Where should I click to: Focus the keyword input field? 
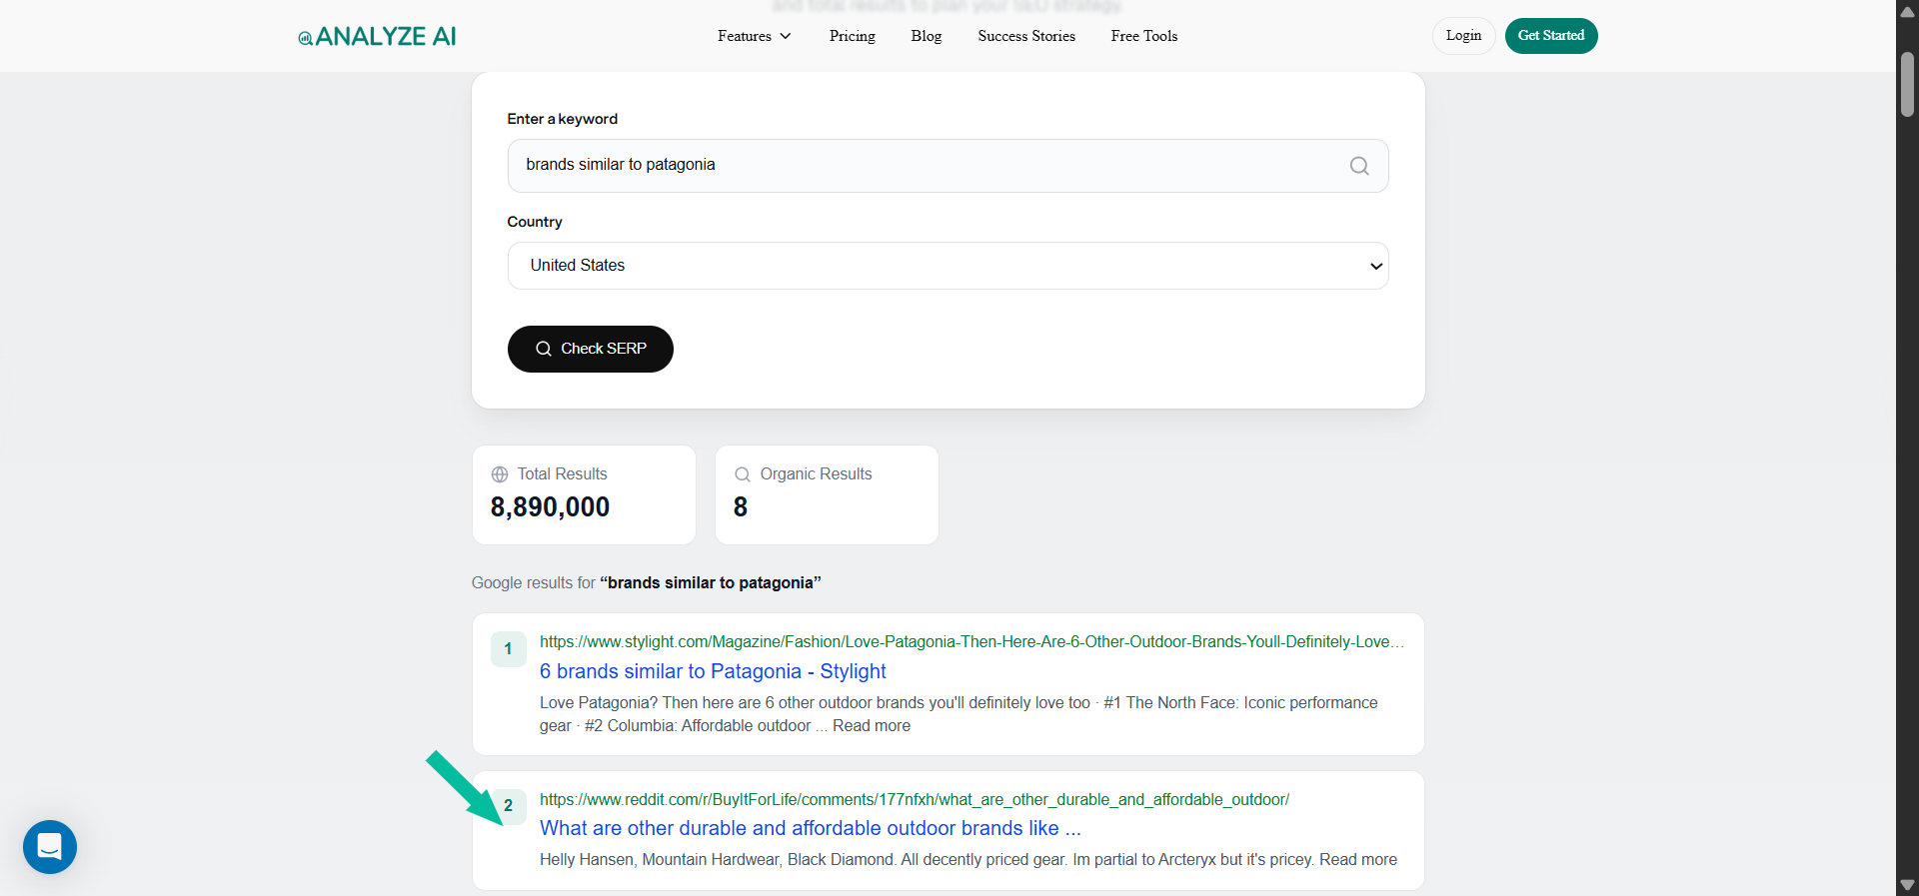click(948, 166)
